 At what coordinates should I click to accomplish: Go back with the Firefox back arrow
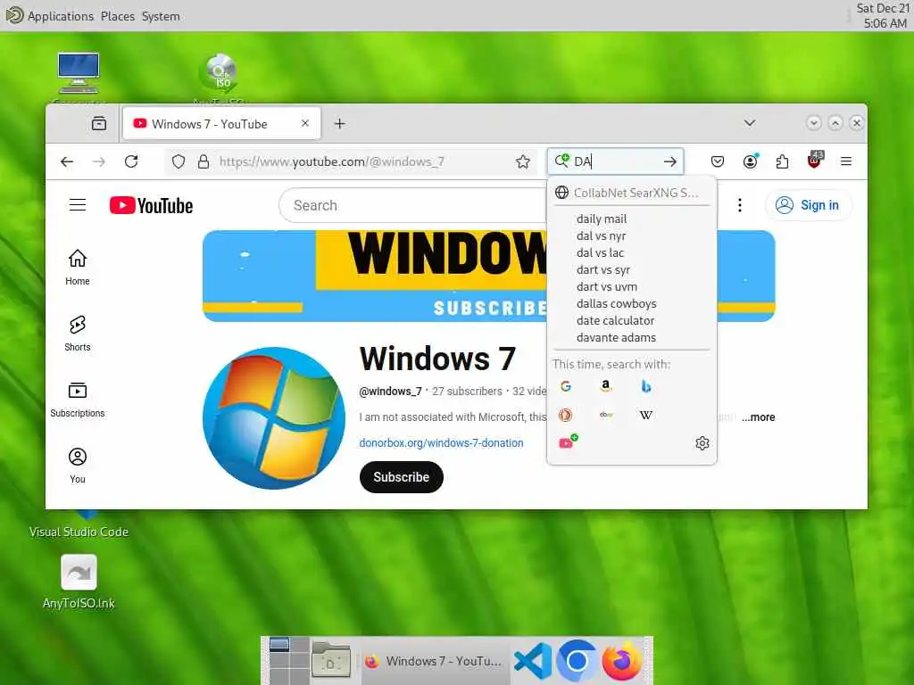pos(67,161)
